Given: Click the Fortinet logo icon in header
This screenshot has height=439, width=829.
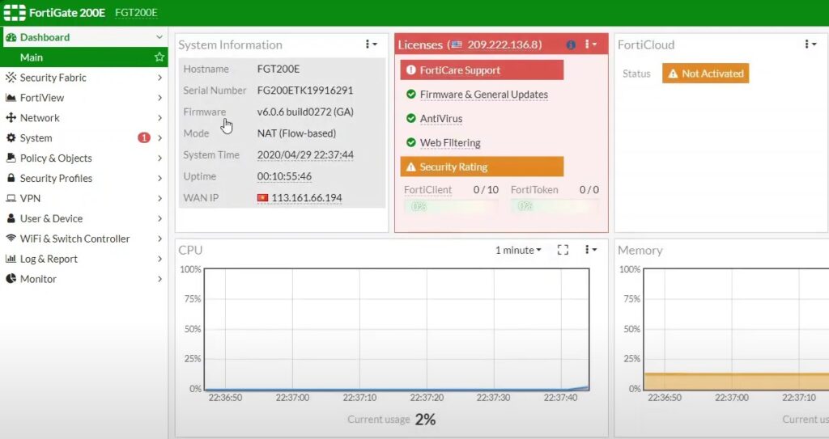Looking at the screenshot, I should (x=15, y=13).
